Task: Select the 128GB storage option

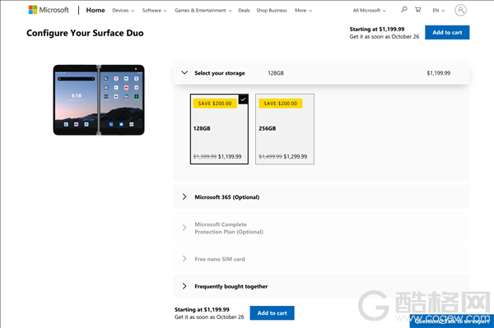Action: [219, 129]
